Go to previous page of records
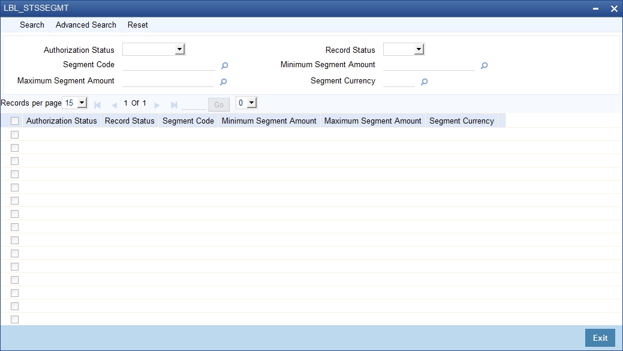This screenshot has height=351, width=623. pyautogui.click(x=115, y=105)
